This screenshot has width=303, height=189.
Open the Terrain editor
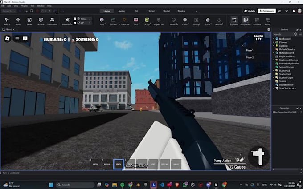click(x=113, y=21)
